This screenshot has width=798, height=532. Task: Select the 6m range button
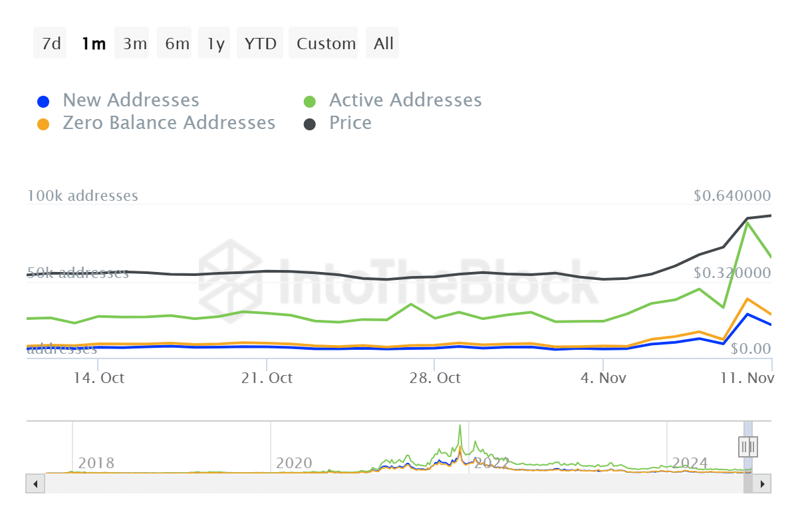pyautogui.click(x=177, y=43)
